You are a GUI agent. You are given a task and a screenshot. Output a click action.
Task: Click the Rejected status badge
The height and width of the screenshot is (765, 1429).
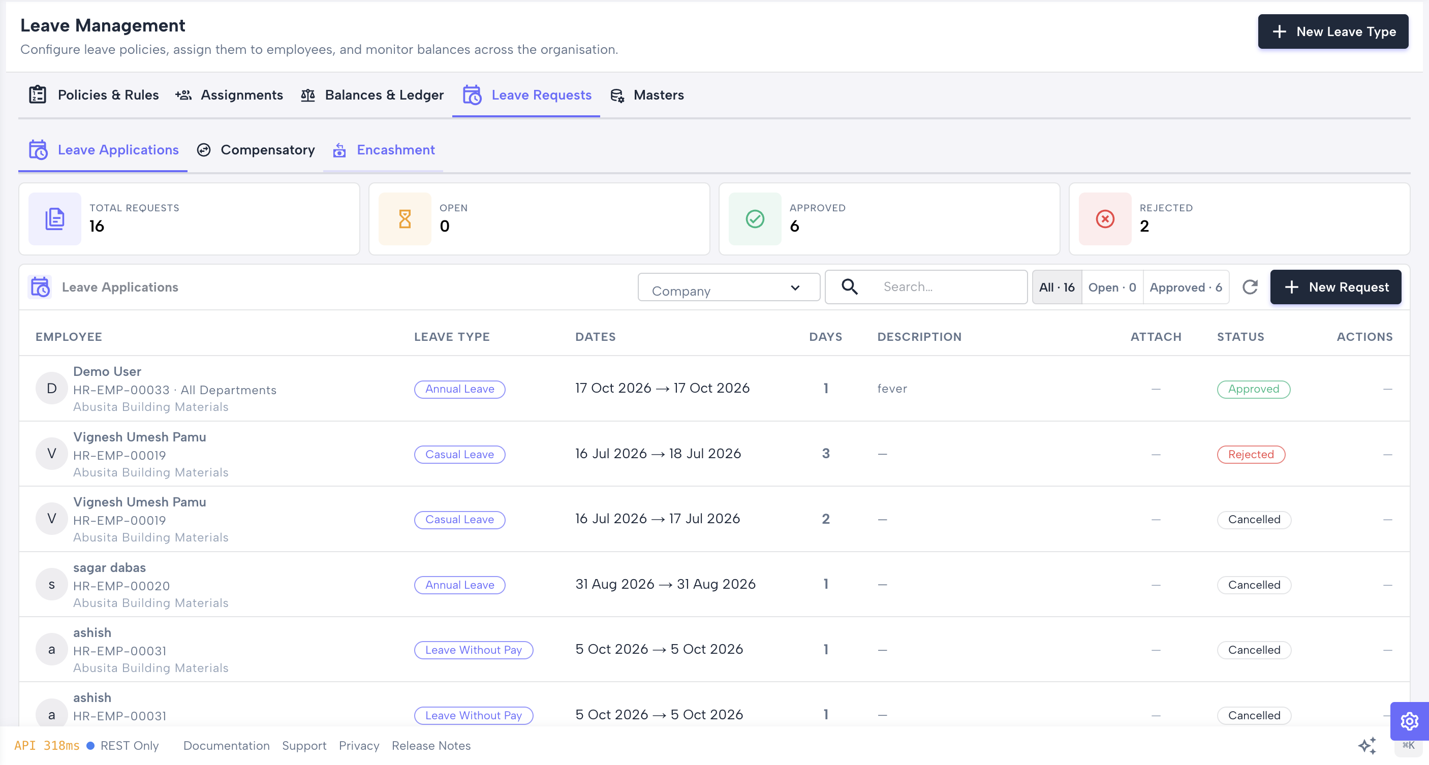1250,455
